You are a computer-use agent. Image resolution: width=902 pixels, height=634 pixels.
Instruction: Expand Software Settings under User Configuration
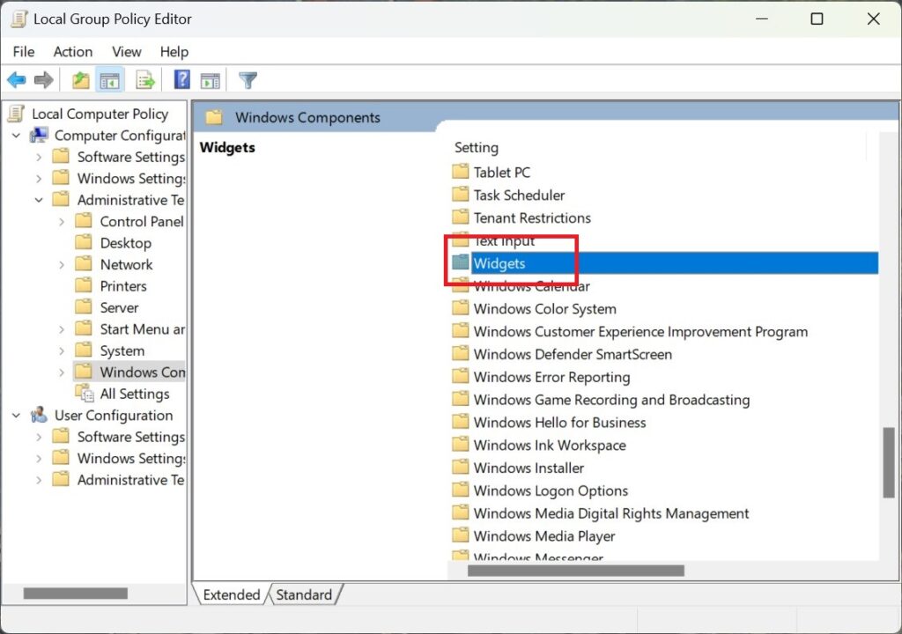39,437
